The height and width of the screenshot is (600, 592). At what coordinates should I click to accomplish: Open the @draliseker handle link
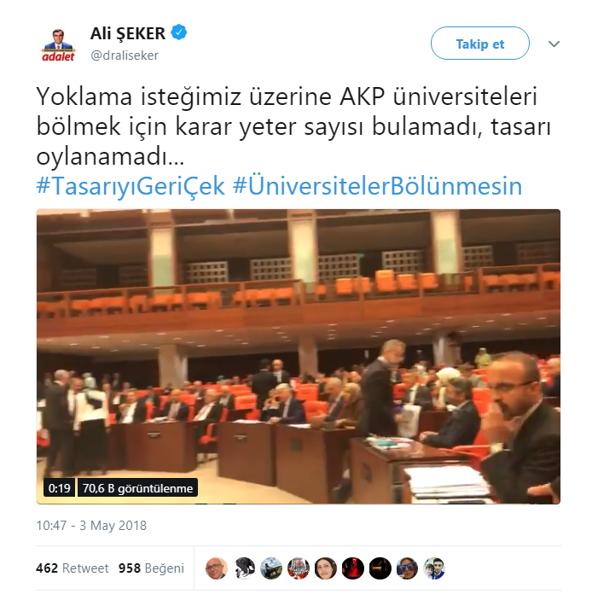125,55
